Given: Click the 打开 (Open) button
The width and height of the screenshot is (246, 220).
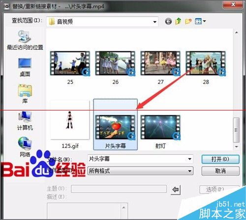Looking at the screenshot, I should 220,159.
